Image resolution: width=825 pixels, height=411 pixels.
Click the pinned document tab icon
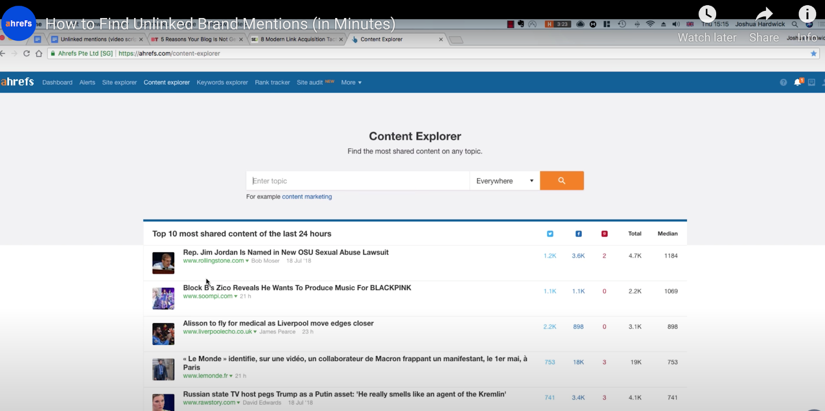point(37,39)
